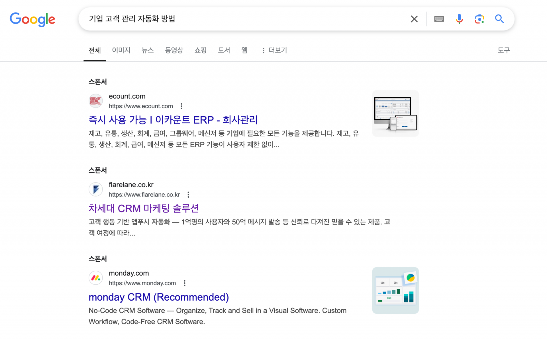Clear the search query with X

[414, 19]
